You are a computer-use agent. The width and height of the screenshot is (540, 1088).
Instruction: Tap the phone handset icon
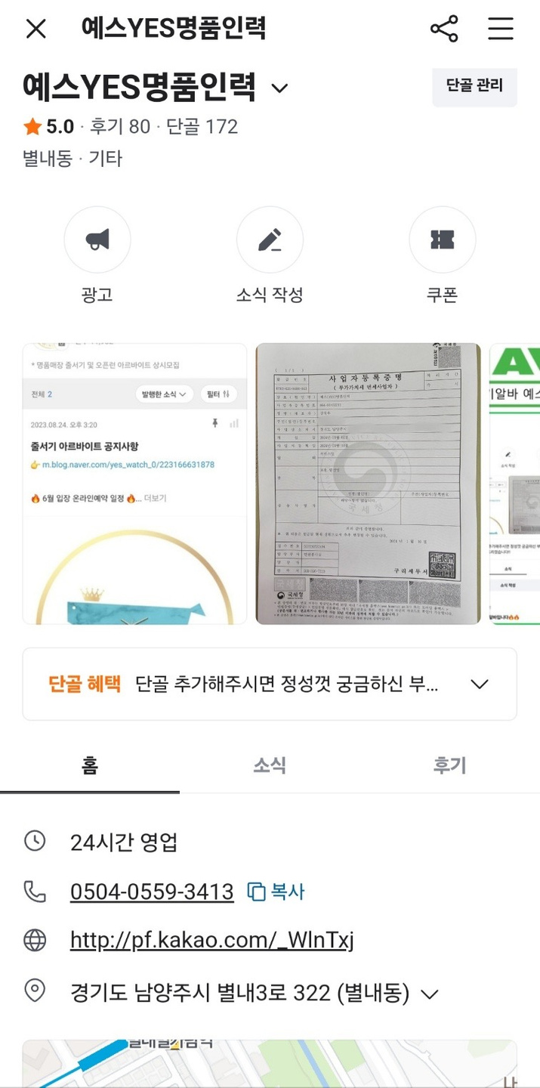pyautogui.click(x=35, y=892)
